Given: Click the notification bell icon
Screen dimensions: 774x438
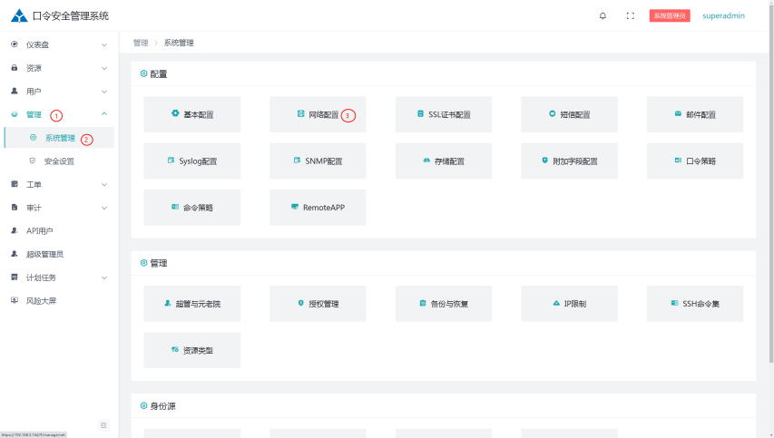Looking at the screenshot, I should coord(603,15).
